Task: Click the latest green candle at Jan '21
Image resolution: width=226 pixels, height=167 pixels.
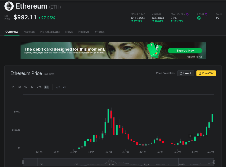Action: coord(212,118)
